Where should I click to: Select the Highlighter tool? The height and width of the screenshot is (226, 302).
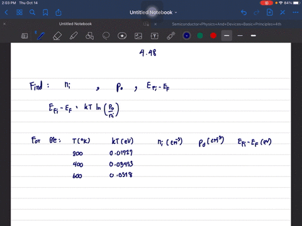[x=74, y=36]
